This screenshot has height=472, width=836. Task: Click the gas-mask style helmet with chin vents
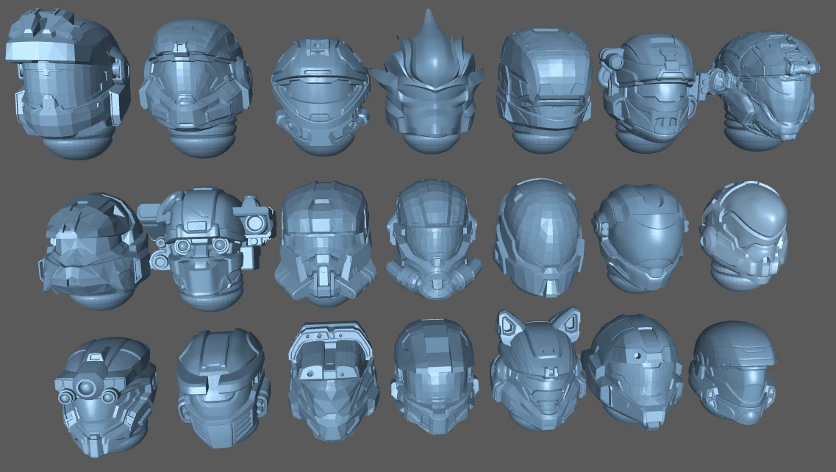(x=320, y=243)
